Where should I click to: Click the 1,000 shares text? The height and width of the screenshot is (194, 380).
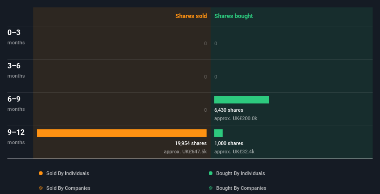click(x=229, y=143)
